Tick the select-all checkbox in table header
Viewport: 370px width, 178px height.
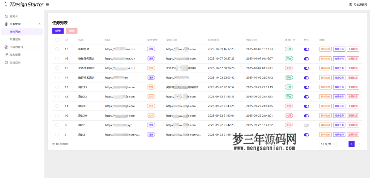pos(57,40)
